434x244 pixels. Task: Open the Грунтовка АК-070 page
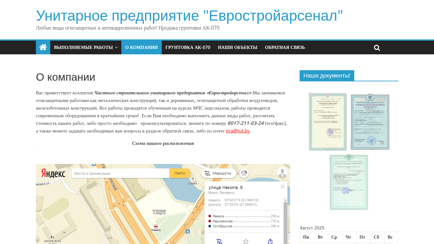pyautogui.click(x=188, y=47)
